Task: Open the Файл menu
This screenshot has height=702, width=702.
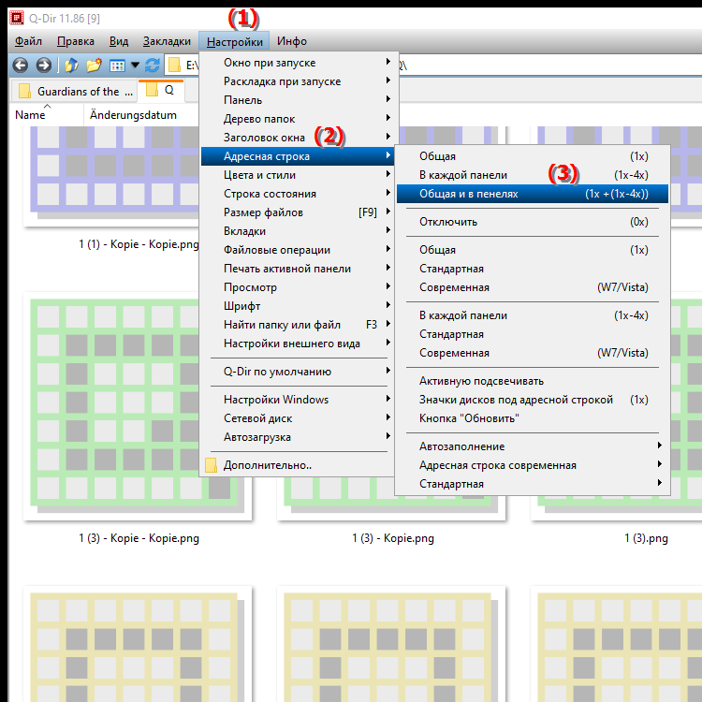Action: click(28, 41)
